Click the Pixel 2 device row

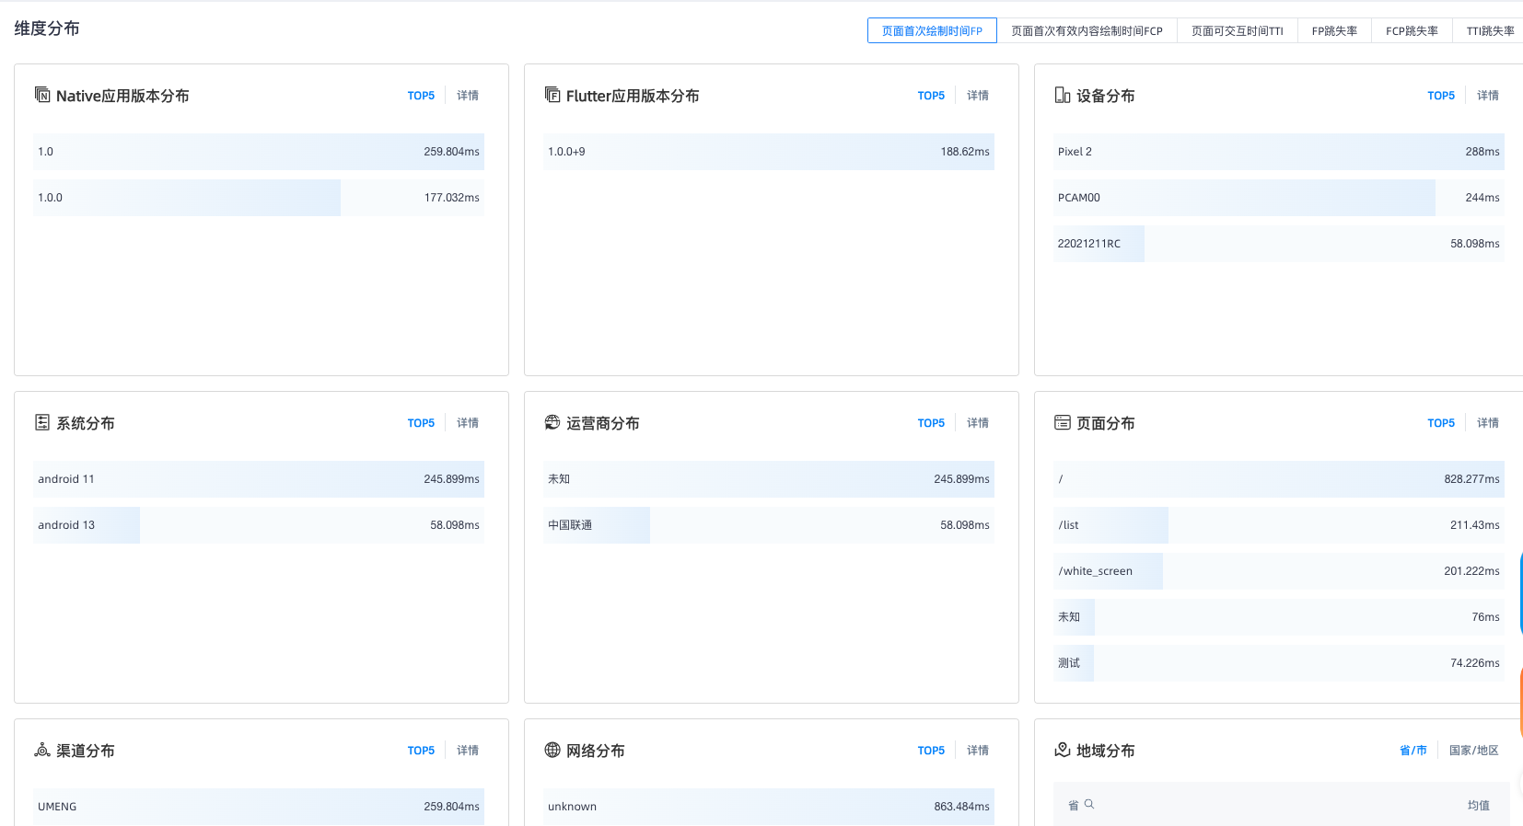coord(1279,152)
